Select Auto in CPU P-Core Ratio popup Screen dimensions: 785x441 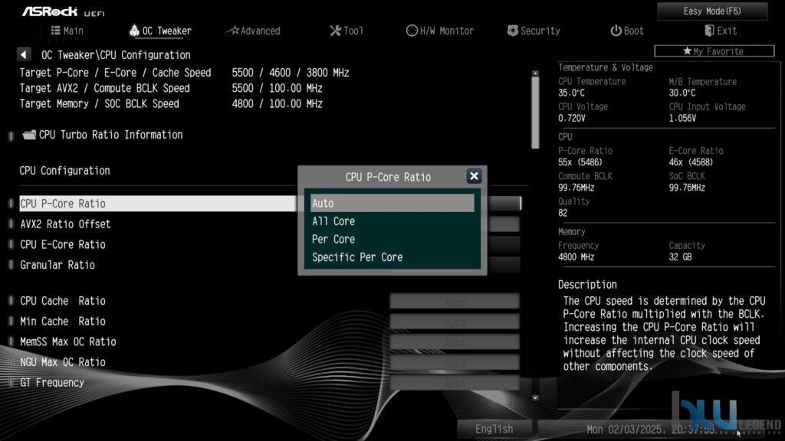coord(392,203)
